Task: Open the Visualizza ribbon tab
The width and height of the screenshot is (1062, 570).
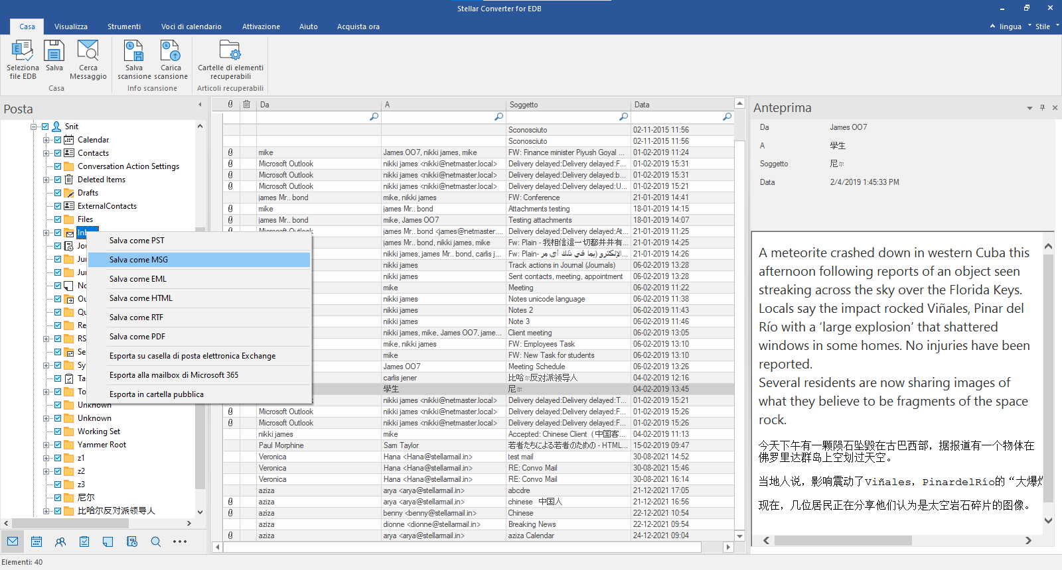Action: pyautogui.click(x=71, y=27)
